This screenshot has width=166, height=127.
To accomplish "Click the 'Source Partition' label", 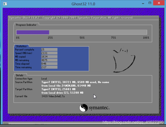I will tap(24, 82).
